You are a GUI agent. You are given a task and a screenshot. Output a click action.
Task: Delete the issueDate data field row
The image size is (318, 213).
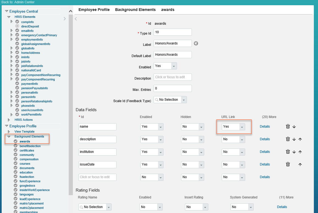pyautogui.click(x=288, y=164)
